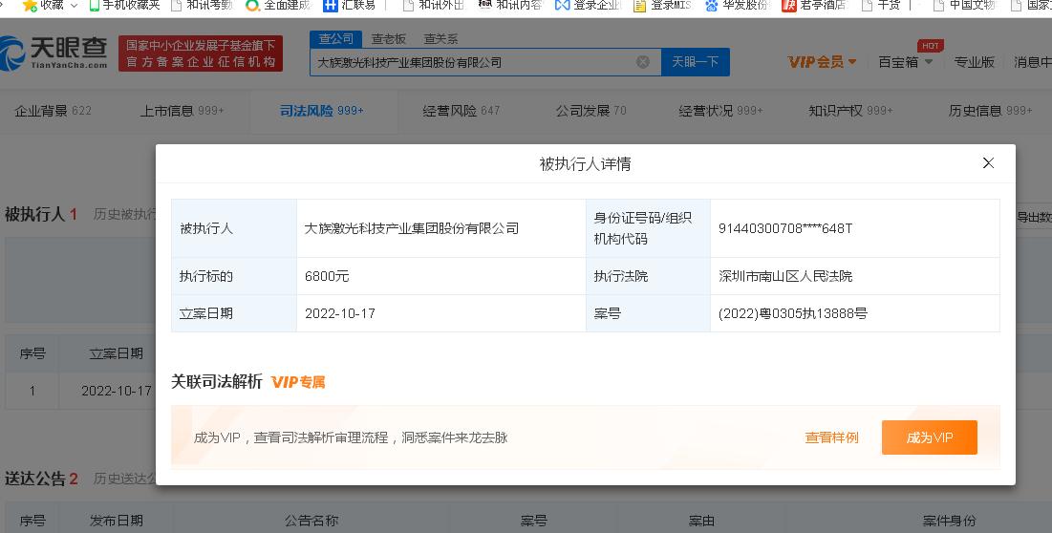Open the 中国文物 bookmark
Viewport: 1052px width, 533px height.
(x=965, y=6)
